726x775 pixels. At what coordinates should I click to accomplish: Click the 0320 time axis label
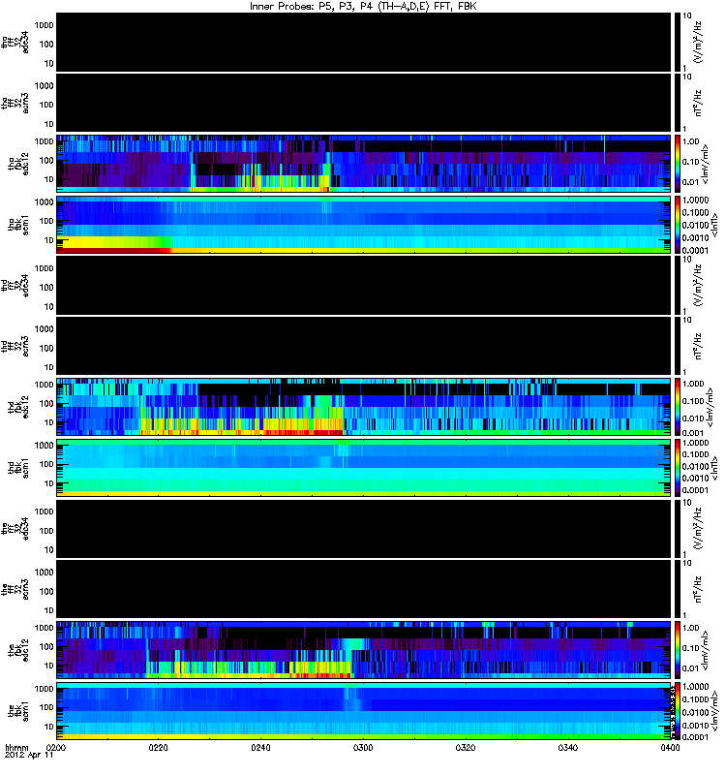pyautogui.click(x=466, y=747)
